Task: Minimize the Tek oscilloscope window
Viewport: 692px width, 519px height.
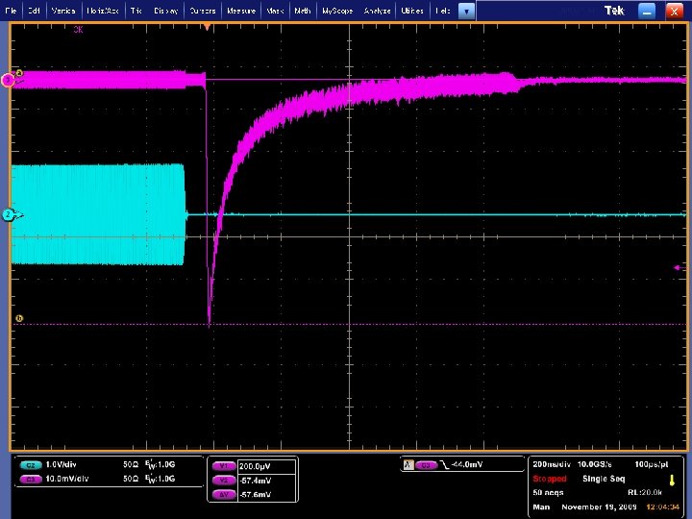Action: pos(647,11)
